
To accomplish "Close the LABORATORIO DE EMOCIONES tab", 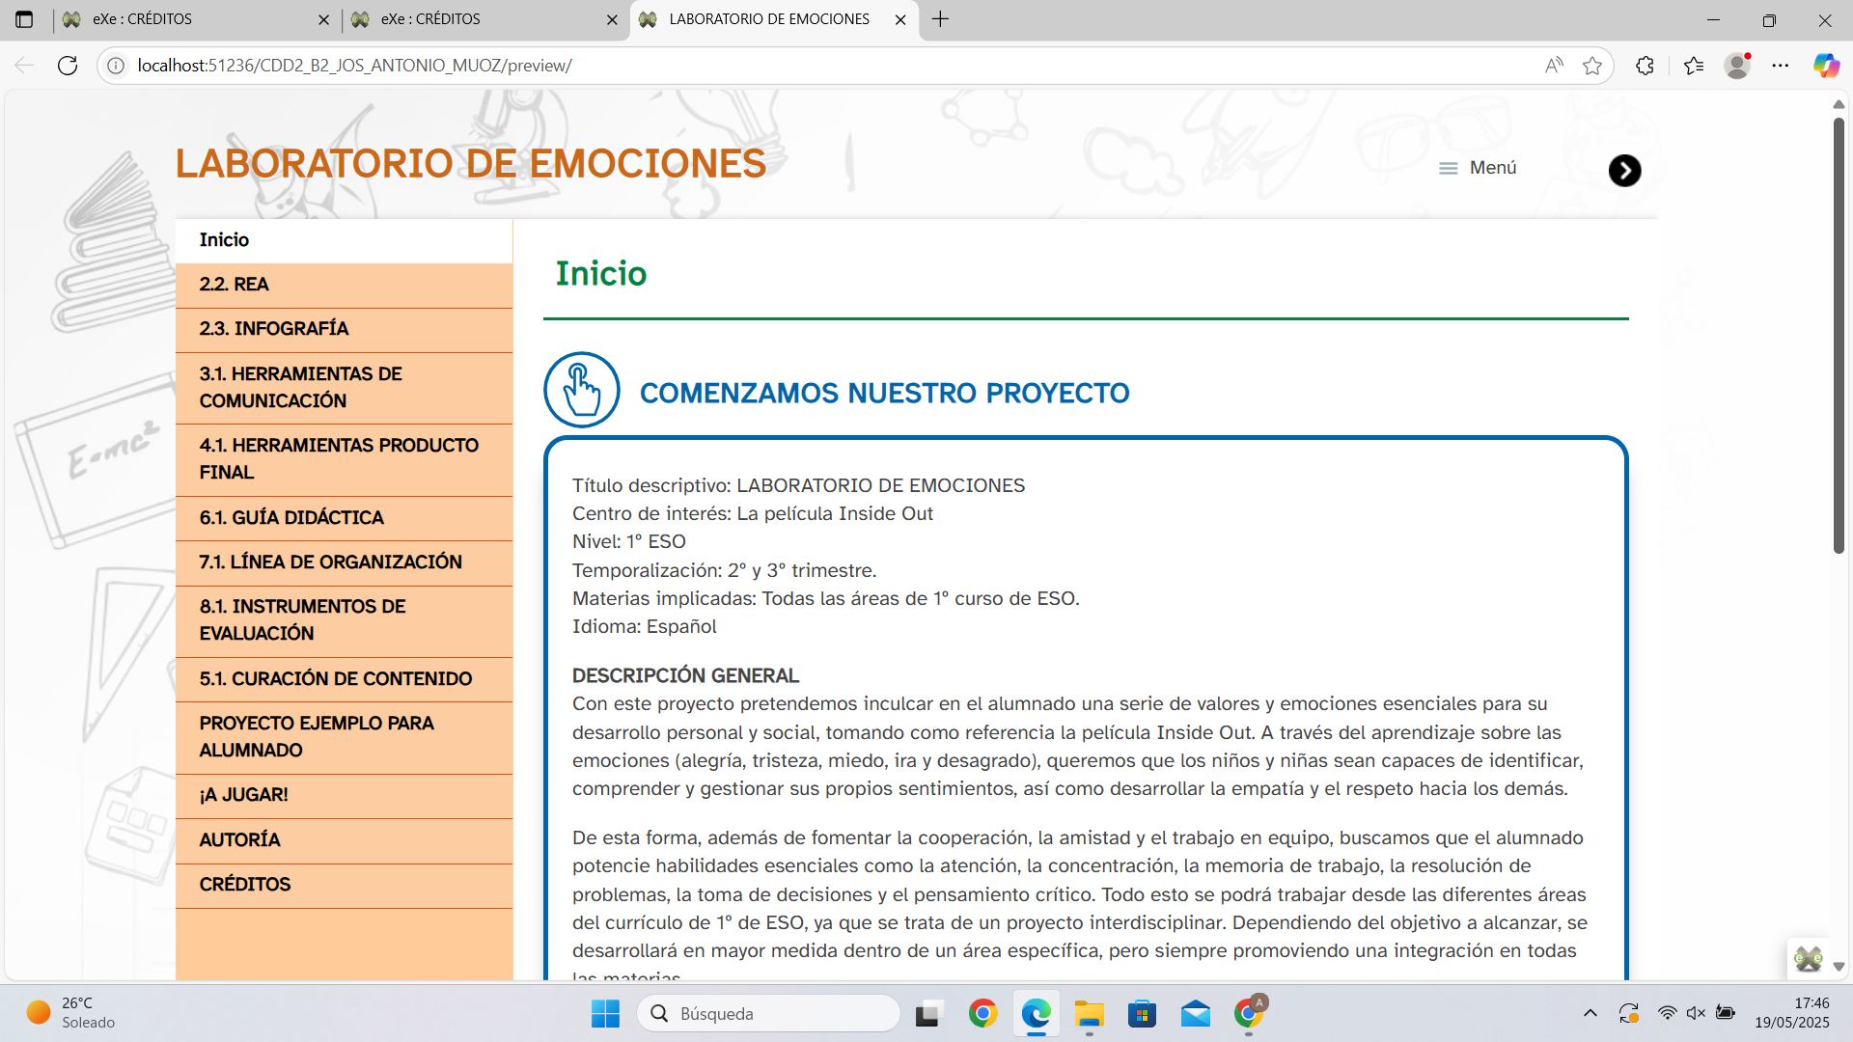I will (x=900, y=19).
